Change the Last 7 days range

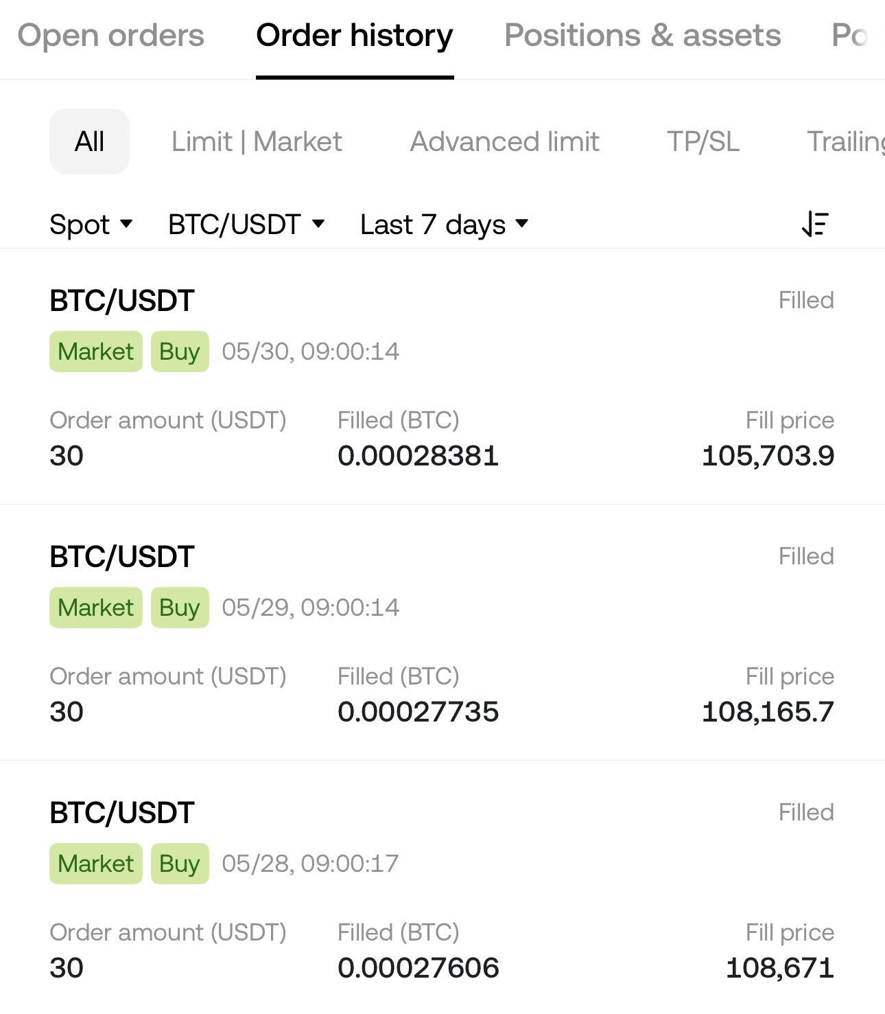click(x=445, y=224)
